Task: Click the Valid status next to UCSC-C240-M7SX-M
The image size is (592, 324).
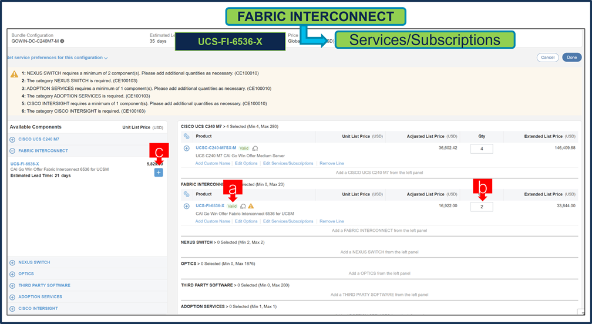Action: point(244,148)
